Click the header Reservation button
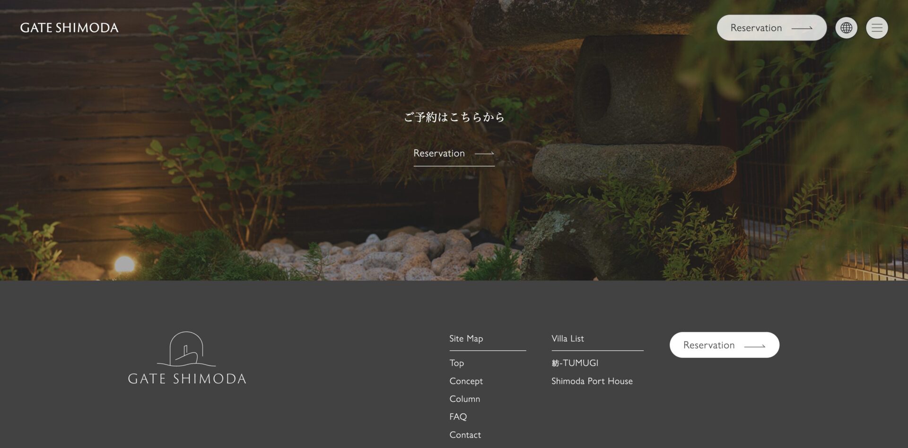Screen dimensions: 908x448 (771, 28)
